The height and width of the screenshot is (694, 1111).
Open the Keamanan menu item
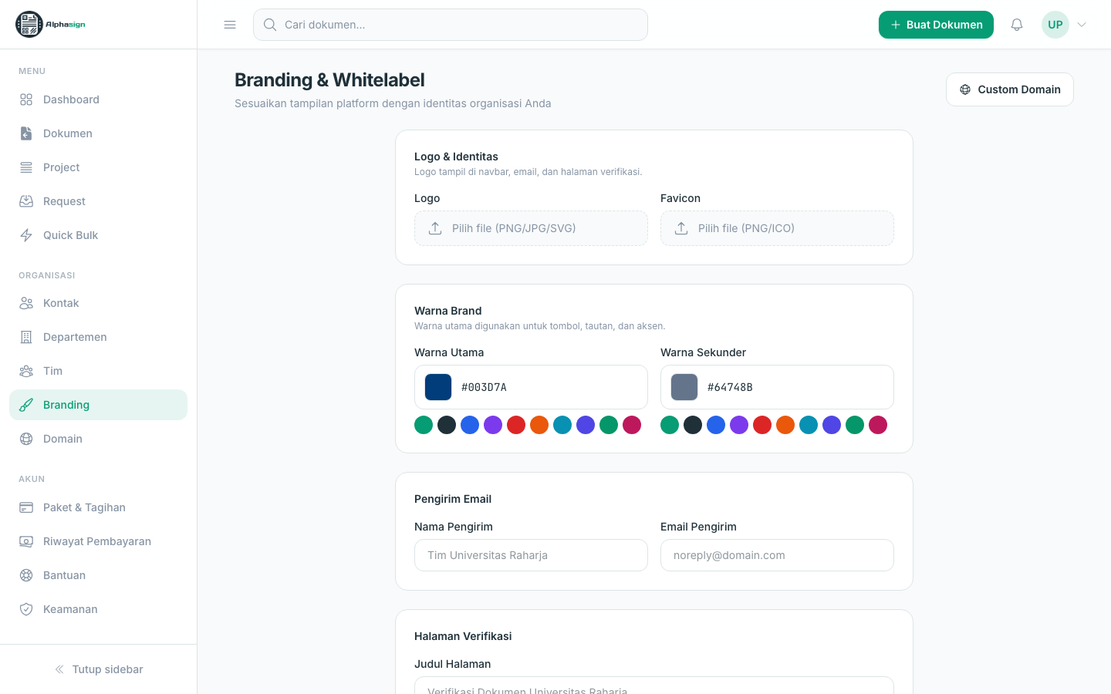(x=98, y=609)
